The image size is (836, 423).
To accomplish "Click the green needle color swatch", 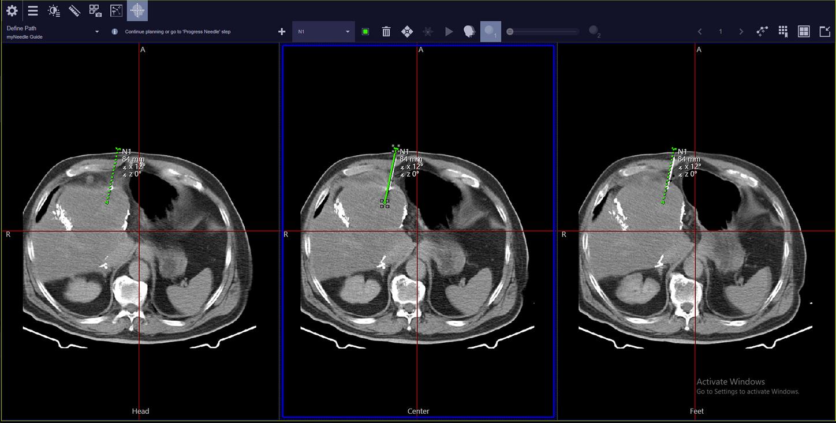I will pos(365,32).
